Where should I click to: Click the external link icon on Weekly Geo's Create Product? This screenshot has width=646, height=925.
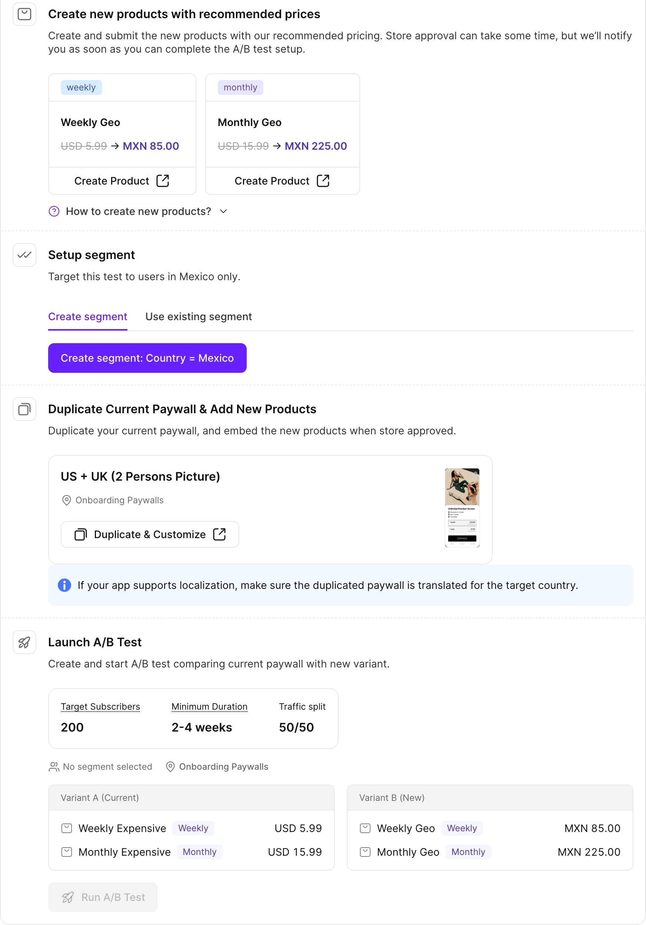coord(163,181)
